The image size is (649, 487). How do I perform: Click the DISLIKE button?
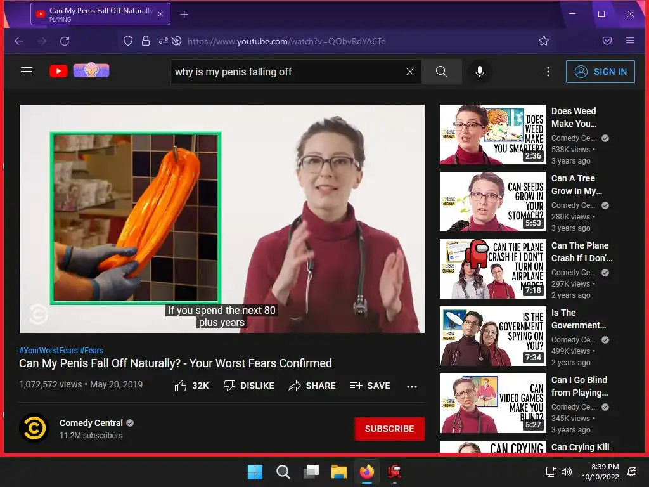click(x=248, y=386)
